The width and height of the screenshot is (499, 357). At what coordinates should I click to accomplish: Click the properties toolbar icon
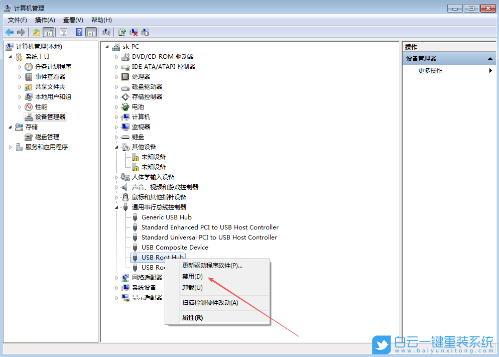click(63, 32)
